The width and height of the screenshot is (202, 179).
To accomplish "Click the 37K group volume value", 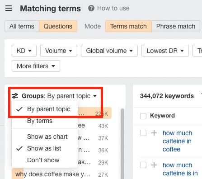I will [x=103, y=138].
